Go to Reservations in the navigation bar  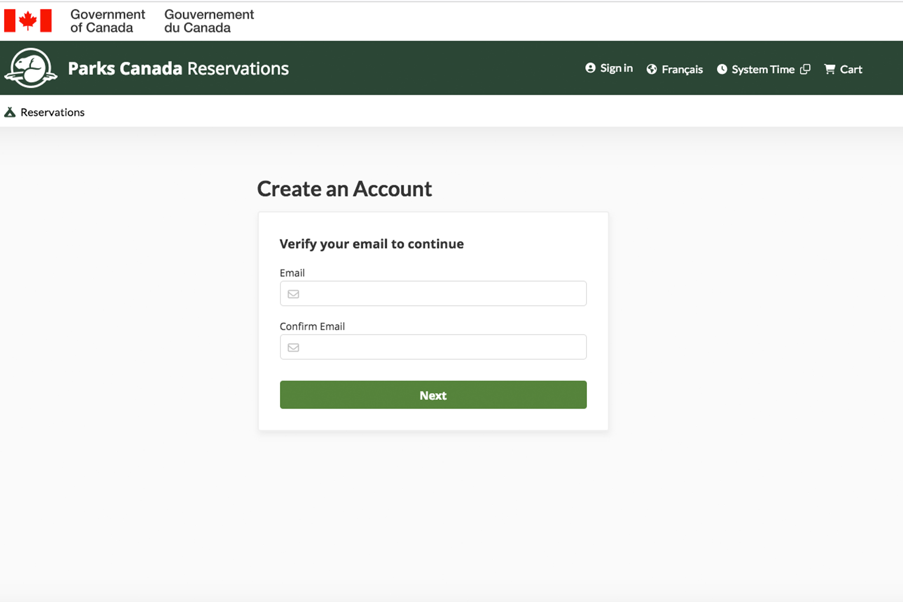click(52, 112)
